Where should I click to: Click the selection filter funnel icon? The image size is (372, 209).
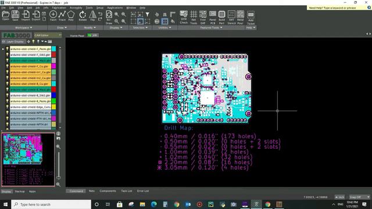[147, 15]
